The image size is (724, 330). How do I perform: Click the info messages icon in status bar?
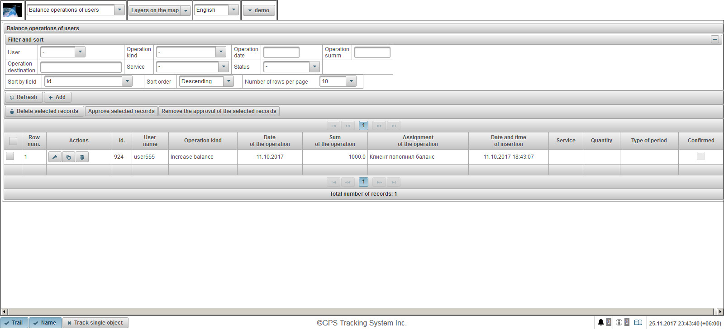point(619,322)
